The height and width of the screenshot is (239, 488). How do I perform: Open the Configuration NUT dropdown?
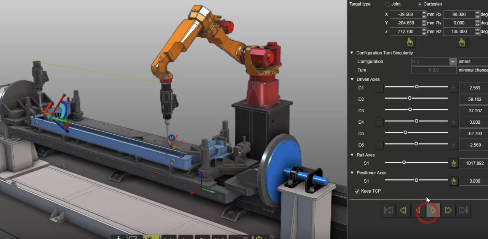click(x=453, y=62)
